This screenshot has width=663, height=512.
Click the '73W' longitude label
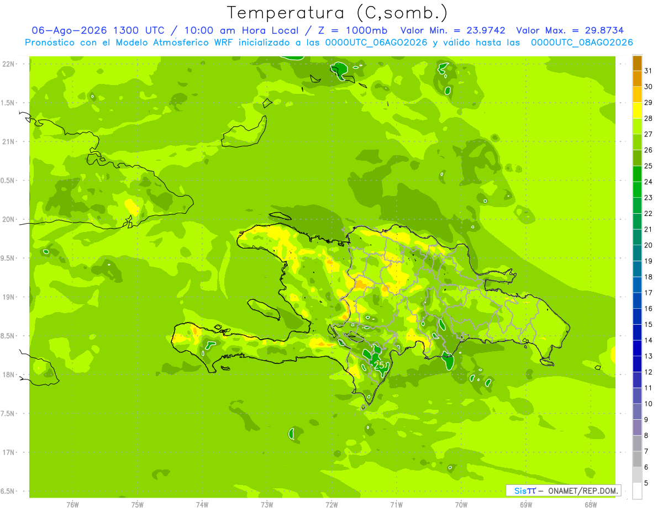[267, 505]
